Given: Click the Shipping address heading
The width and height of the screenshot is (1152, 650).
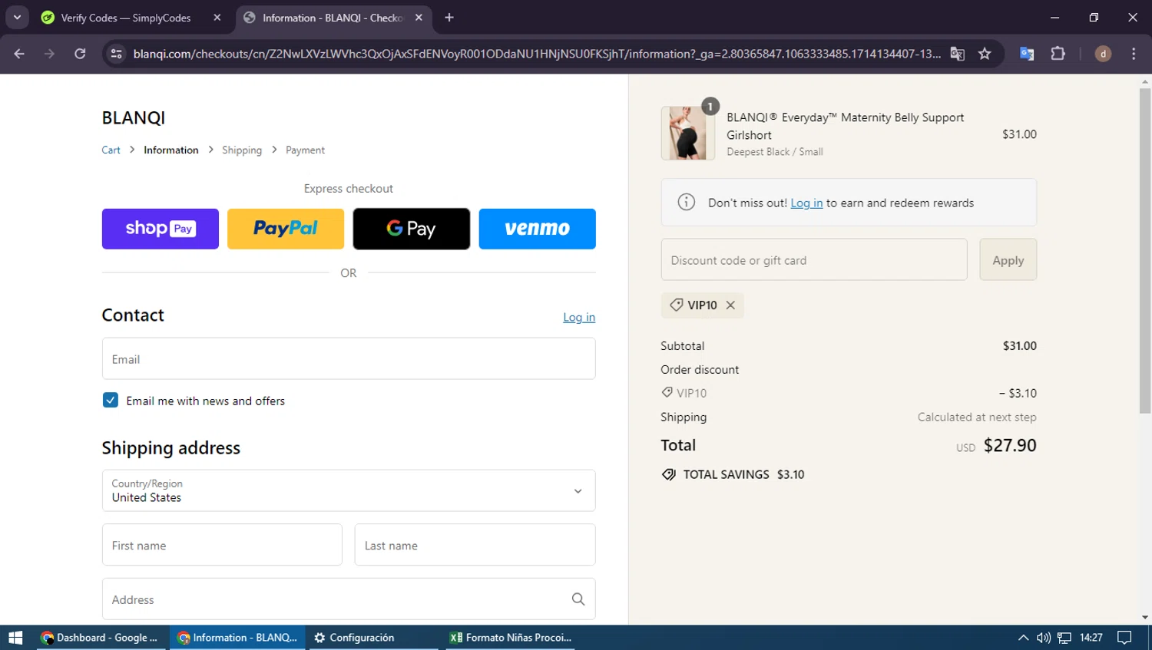Looking at the screenshot, I should [171, 448].
